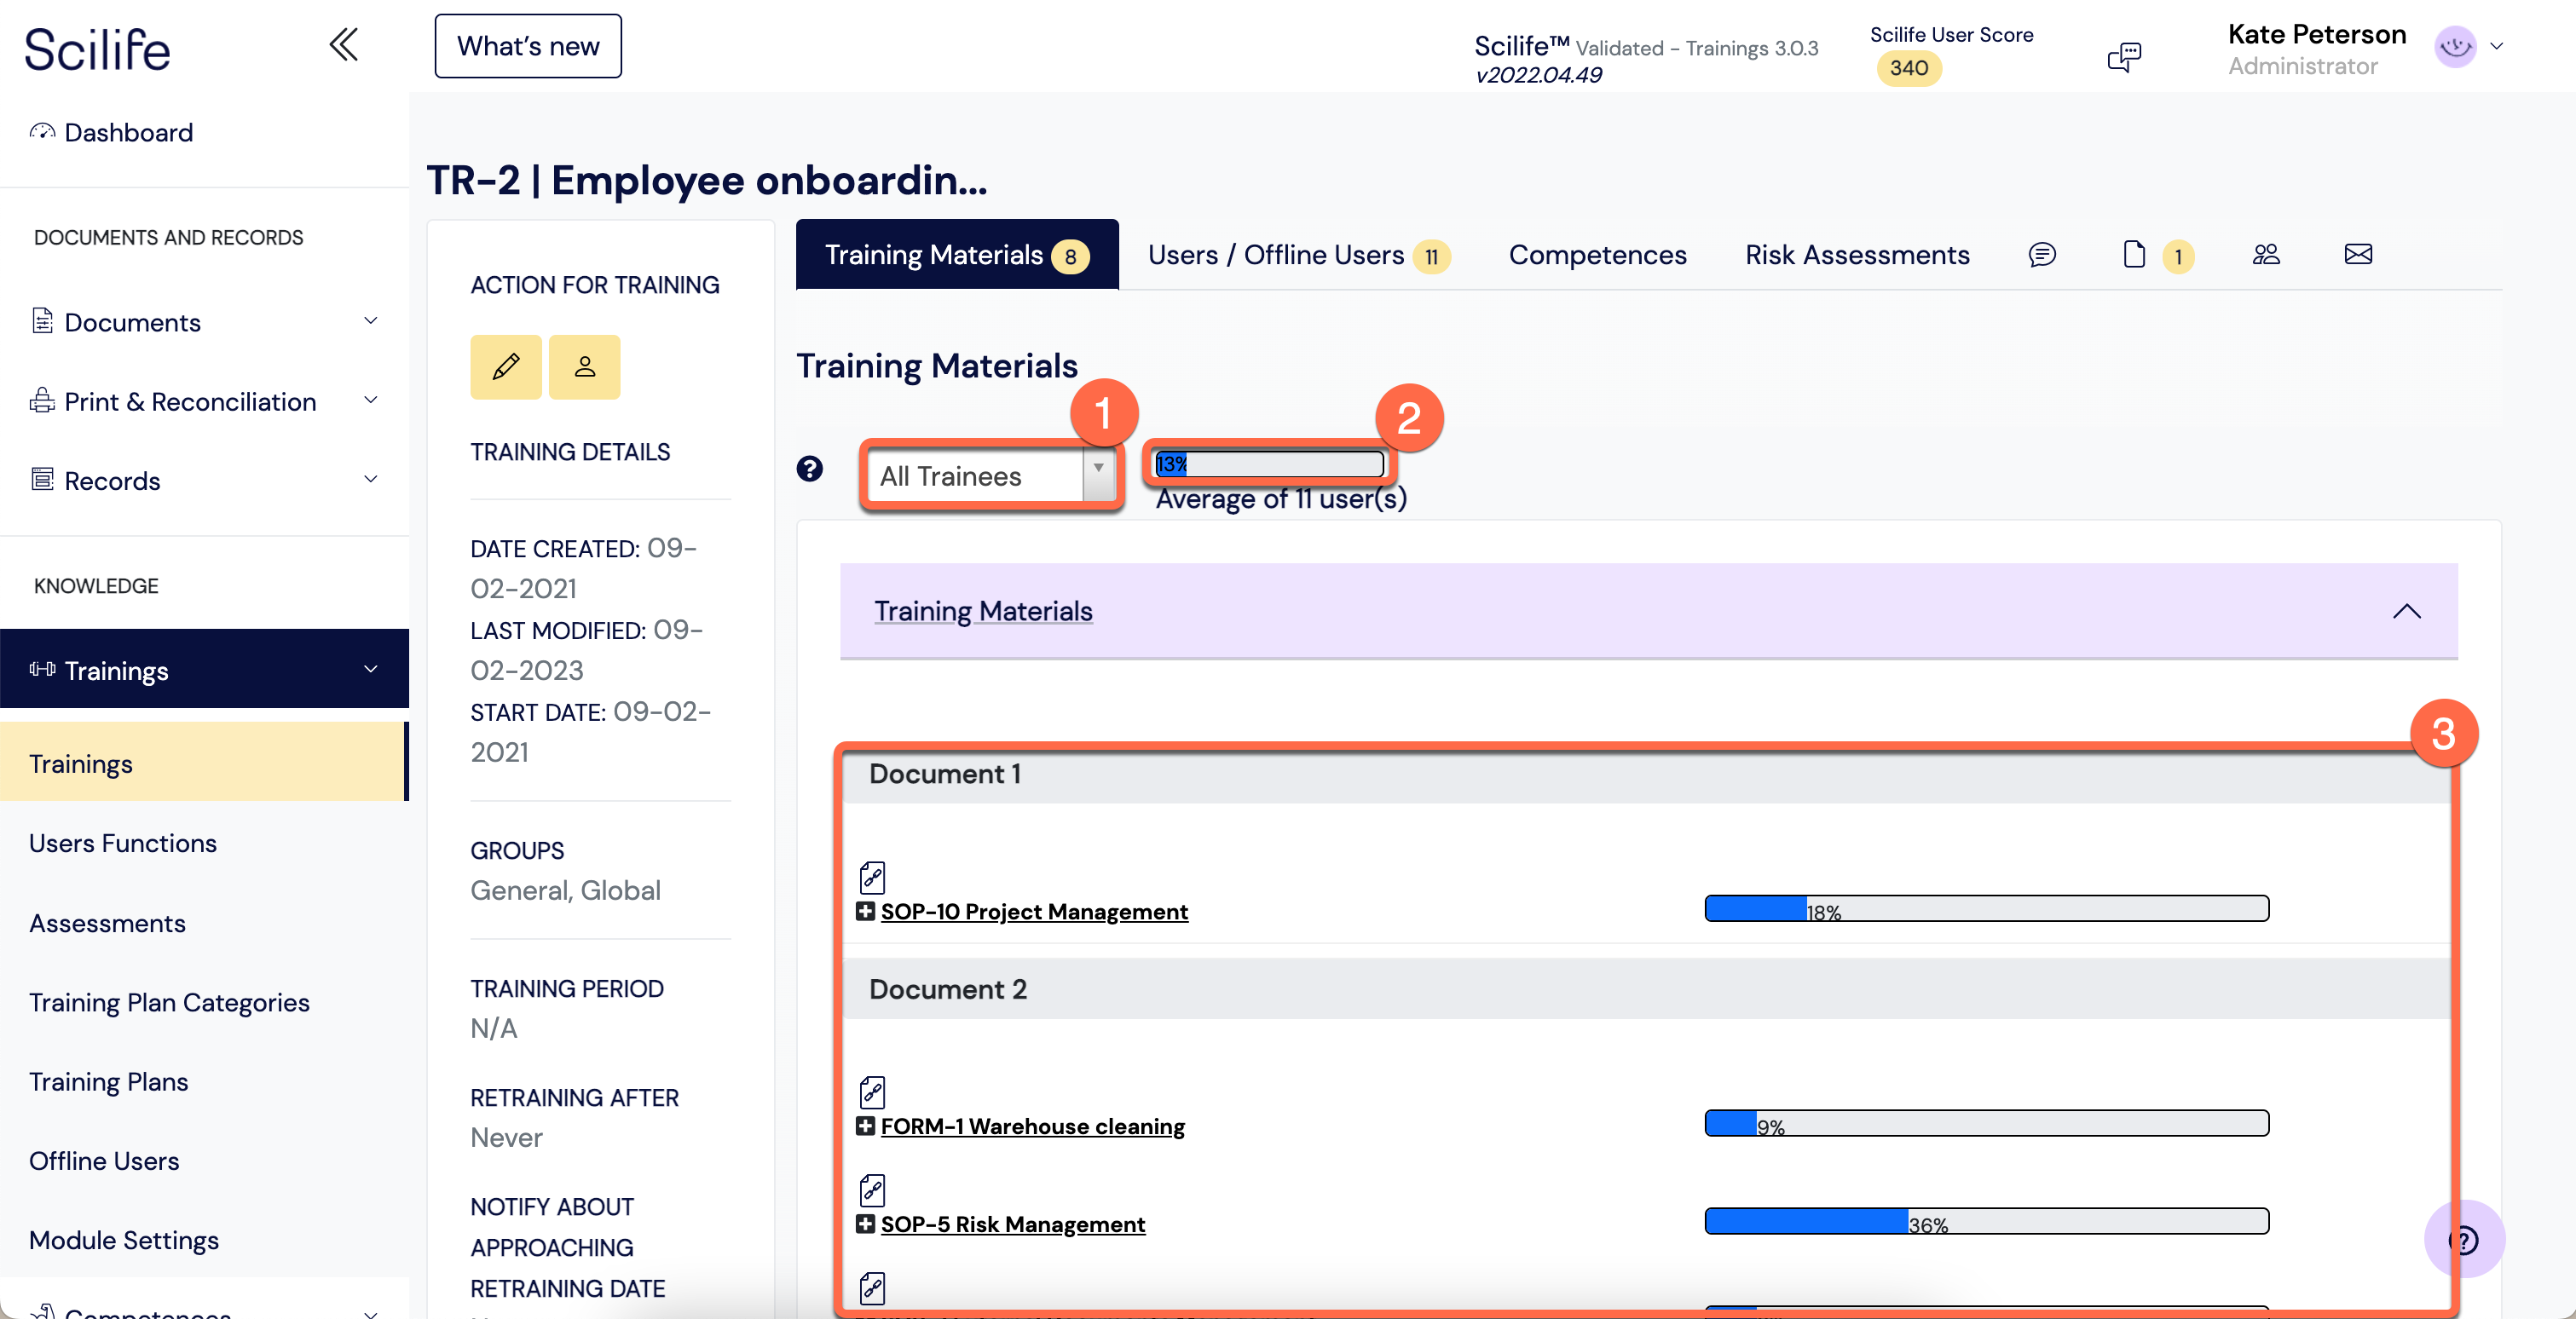Go to Dashboard

click(x=128, y=132)
